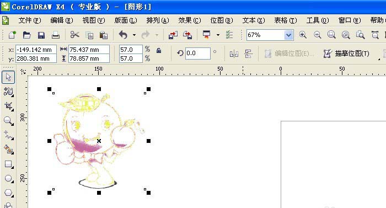Click the Print icon
Viewport: 386px width, 208px height.
[56, 35]
